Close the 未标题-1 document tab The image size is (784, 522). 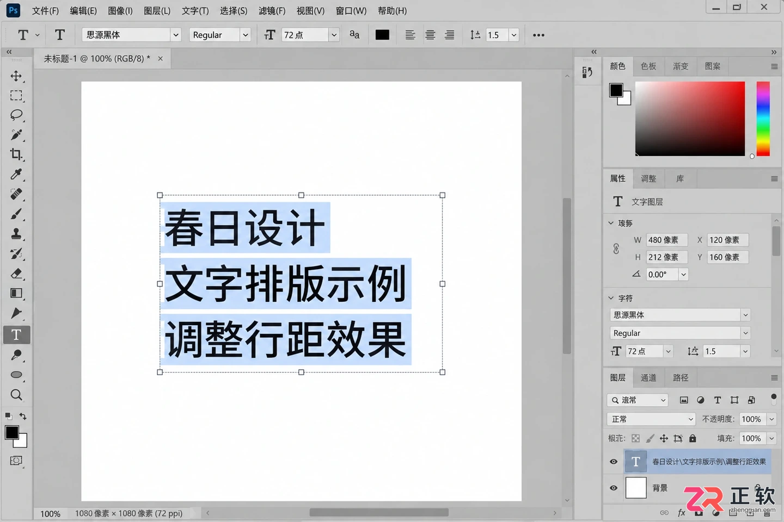click(160, 59)
